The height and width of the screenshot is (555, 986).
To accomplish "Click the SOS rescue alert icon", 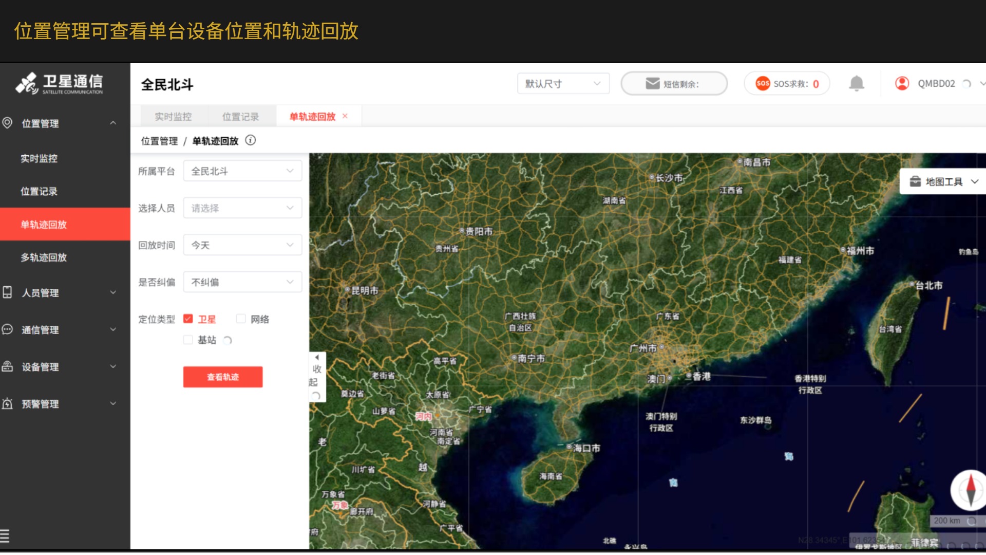I will [763, 83].
